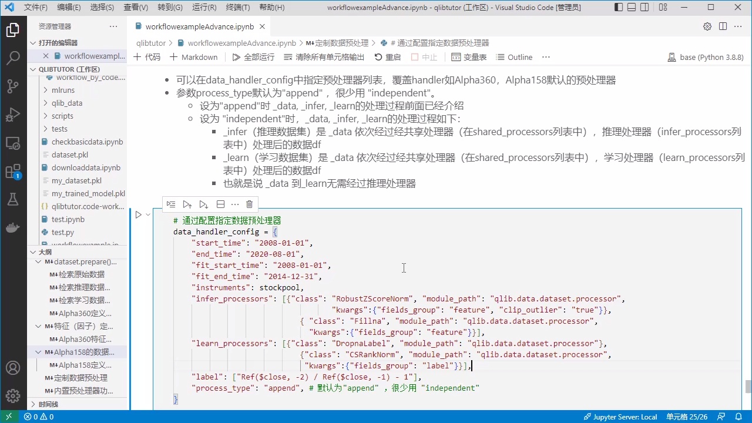Select the base (Python 3.8.8) kernel
752x423 pixels.
click(706, 57)
